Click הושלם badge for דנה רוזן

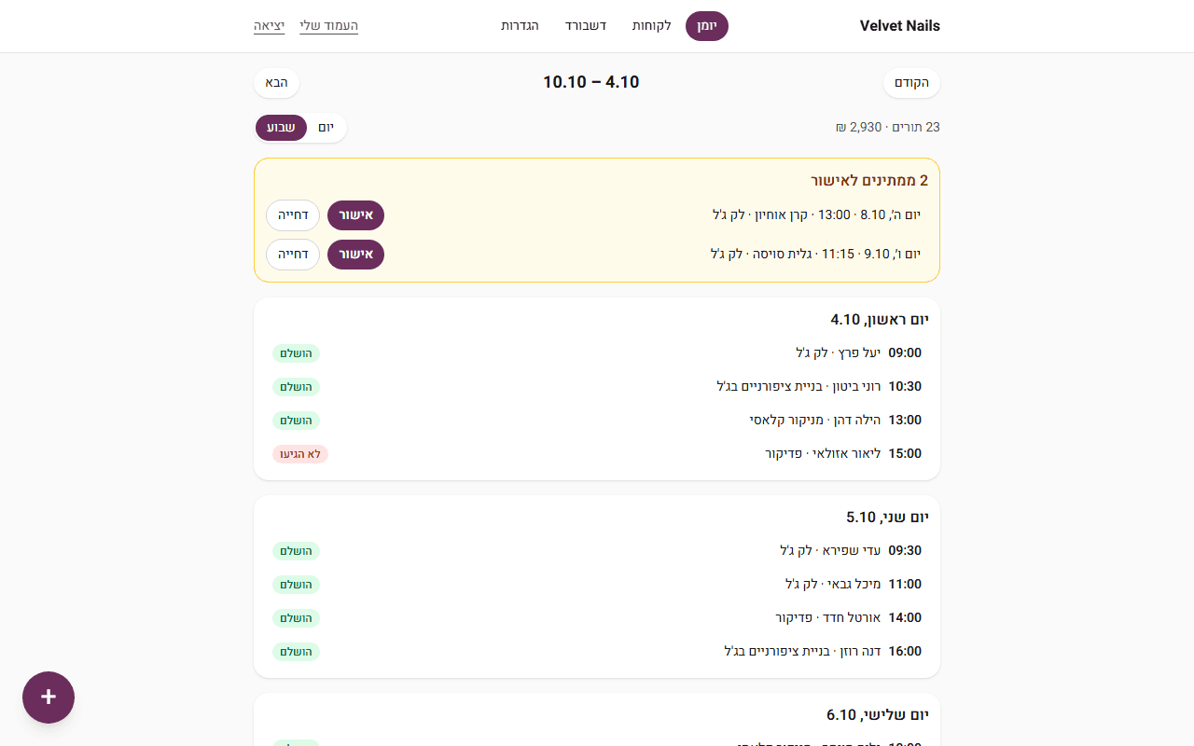coord(296,652)
